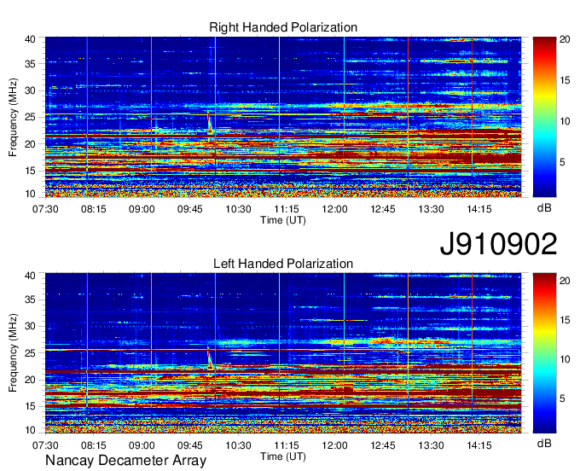The width and height of the screenshot is (580, 471).
Task: Click the "Frequency (MHz)" label of the Left Handed plot
Action: (13, 353)
